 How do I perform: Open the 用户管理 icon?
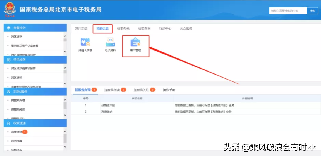click(135, 45)
